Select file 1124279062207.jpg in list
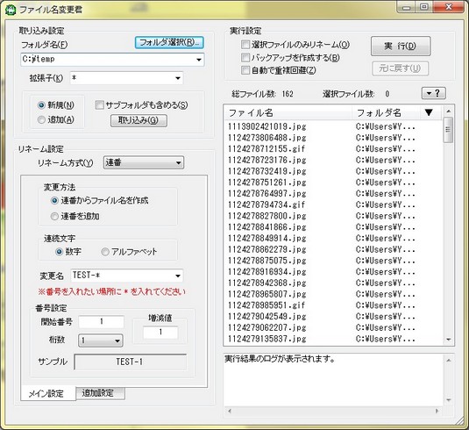This screenshot has width=469, height=430. point(267,327)
